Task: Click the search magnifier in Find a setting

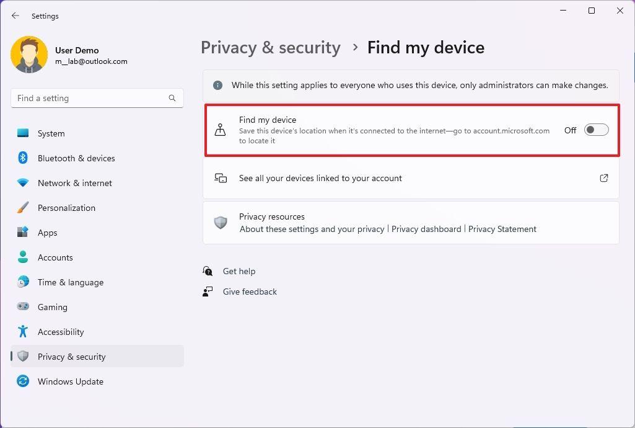Action: point(172,98)
